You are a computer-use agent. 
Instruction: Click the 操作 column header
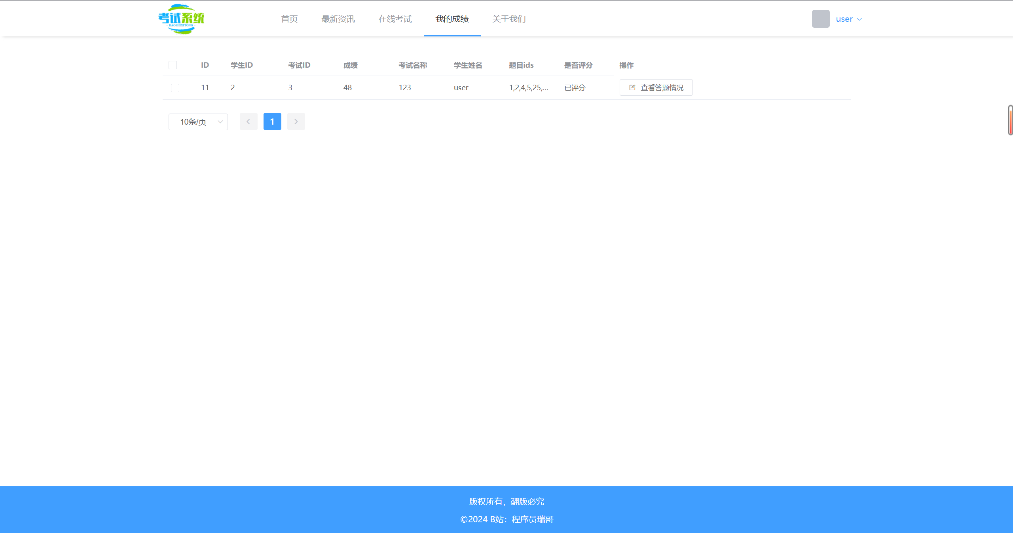[626, 65]
